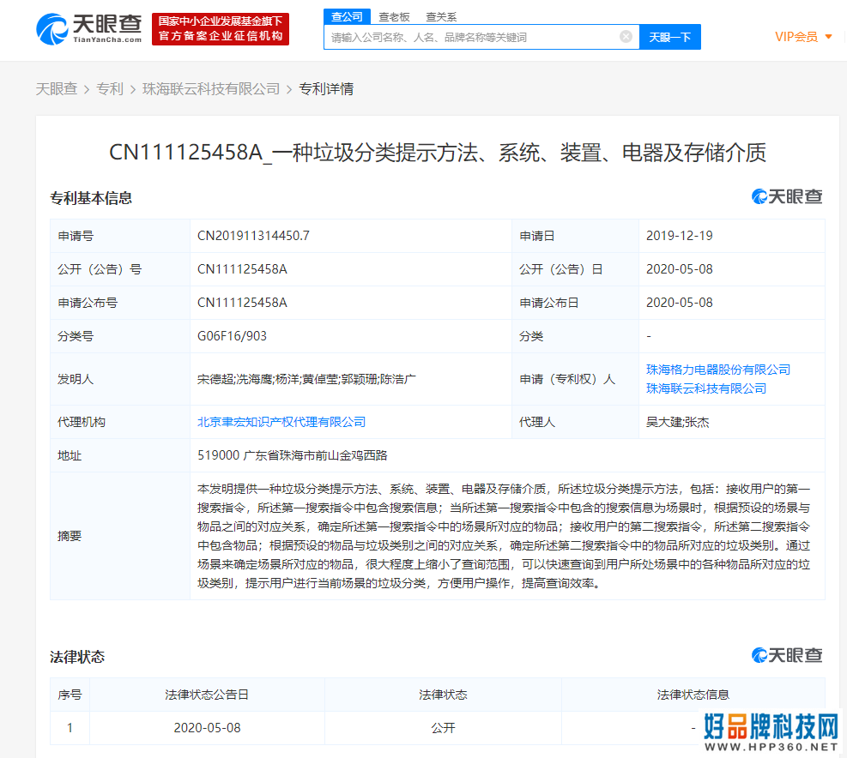Click the 法律状态 column header in table

(x=443, y=695)
